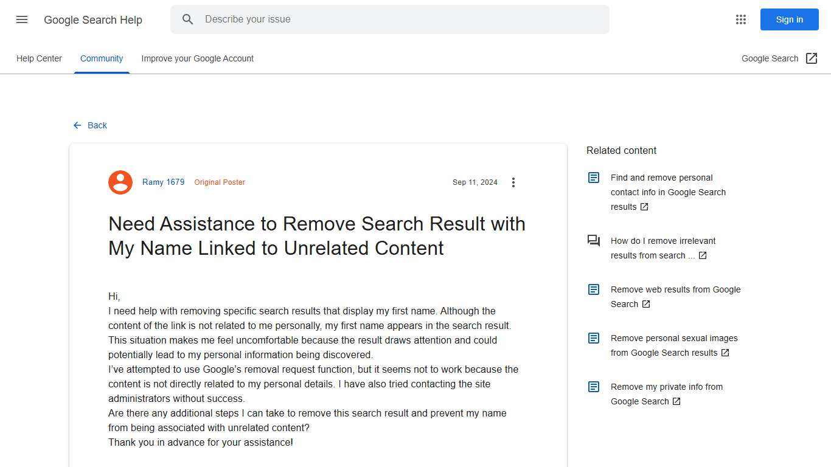Open the navigation hamburger menu

tap(21, 19)
